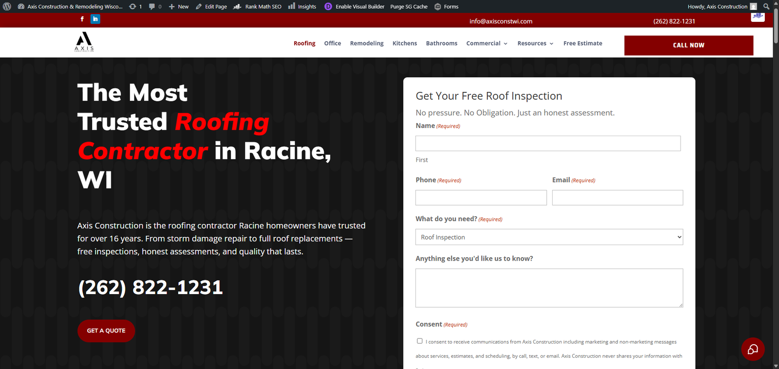Open the Free Estimate page
The height and width of the screenshot is (369, 779).
pyautogui.click(x=583, y=43)
